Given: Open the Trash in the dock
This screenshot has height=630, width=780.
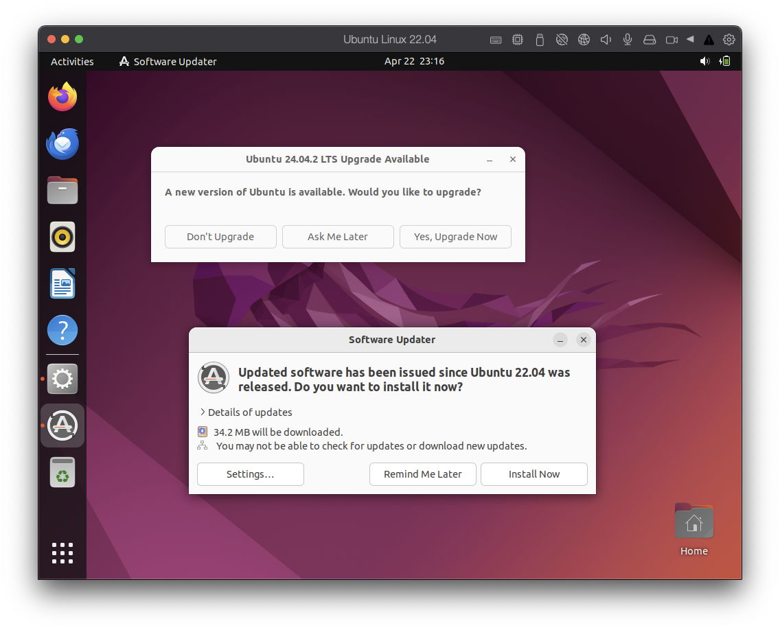Looking at the screenshot, I should point(62,472).
